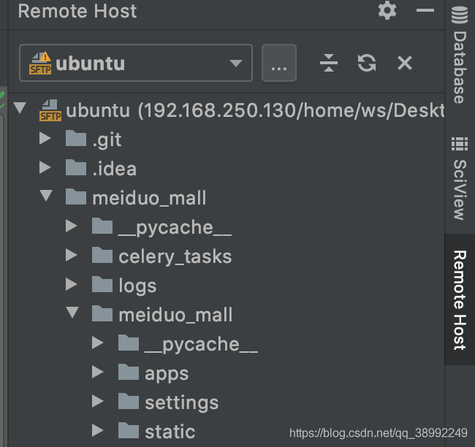The image size is (475, 447).
Task: Disconnect using the X toolbar icon
Action: 404,63
